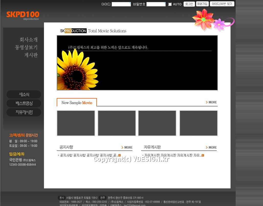Open the first sample movie thumbnail
The height and width of the screenshot is (206, 263).
(x=76, y=123)
